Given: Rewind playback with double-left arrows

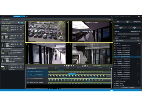Looking at the screenshot, I should [64, 66].
